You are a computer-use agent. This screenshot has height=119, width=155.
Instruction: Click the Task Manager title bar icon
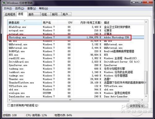4,3
